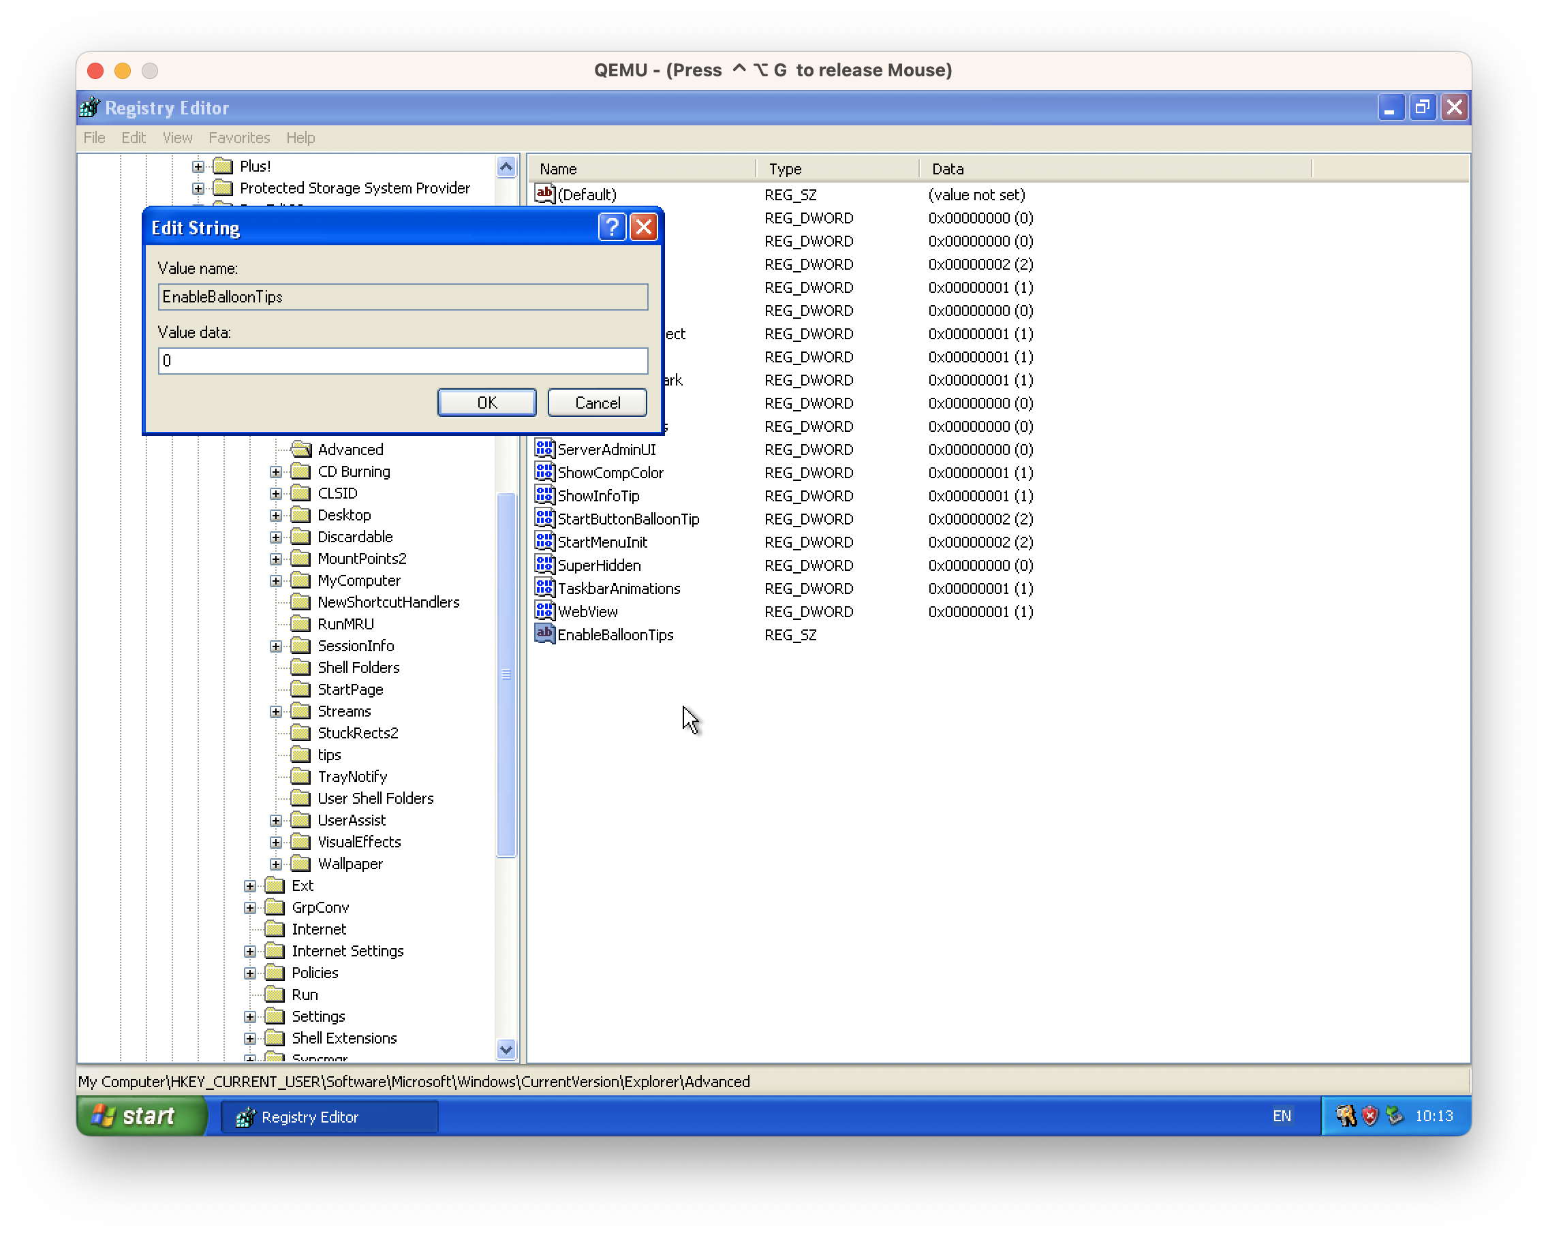Select the tips folder icon
This screenshot has width=1548, height=1237.
pos(301,755)
